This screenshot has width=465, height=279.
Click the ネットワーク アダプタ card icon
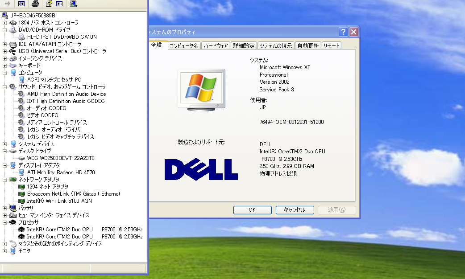coord(13,180)
